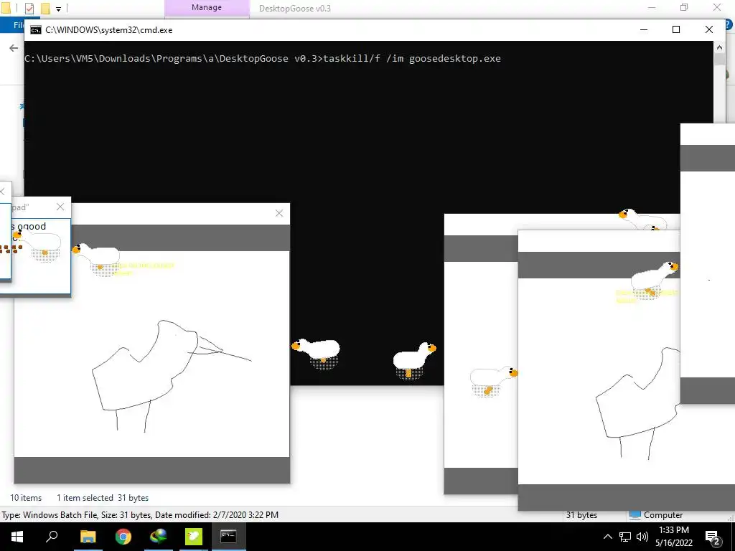Close the goose notepad note window
The width and height of the screenshot is (735, 551).
[60, 207]
